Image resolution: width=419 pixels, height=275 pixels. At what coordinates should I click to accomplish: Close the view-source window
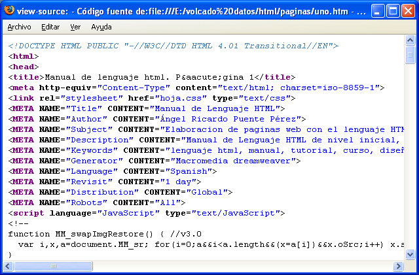tap(409, 11)
